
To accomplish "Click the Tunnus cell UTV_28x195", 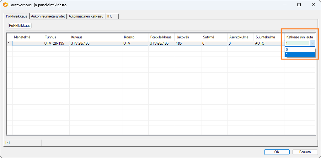I will [56, 43].
